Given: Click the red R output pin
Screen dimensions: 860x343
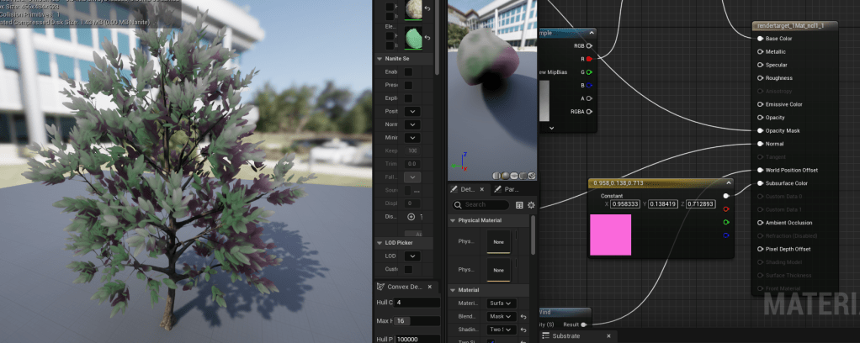Looking at the screenshot, I should [x=588, y=59].
